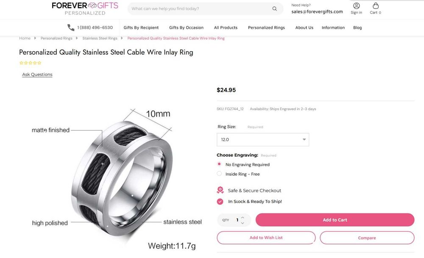Open the Ring Size dropdown
This screenshot has height=258, width=424.
263,140
